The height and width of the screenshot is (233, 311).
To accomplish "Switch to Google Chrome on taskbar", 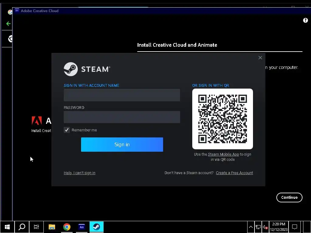I will tap(67, 227).
